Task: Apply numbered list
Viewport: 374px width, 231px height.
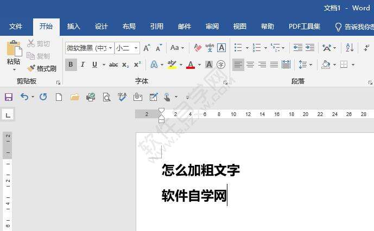Action: 257,48
